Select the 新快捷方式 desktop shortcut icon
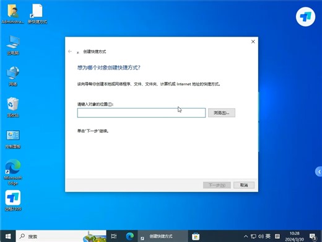The height and width of the screenshot is (242, 322). click(37, 14)
